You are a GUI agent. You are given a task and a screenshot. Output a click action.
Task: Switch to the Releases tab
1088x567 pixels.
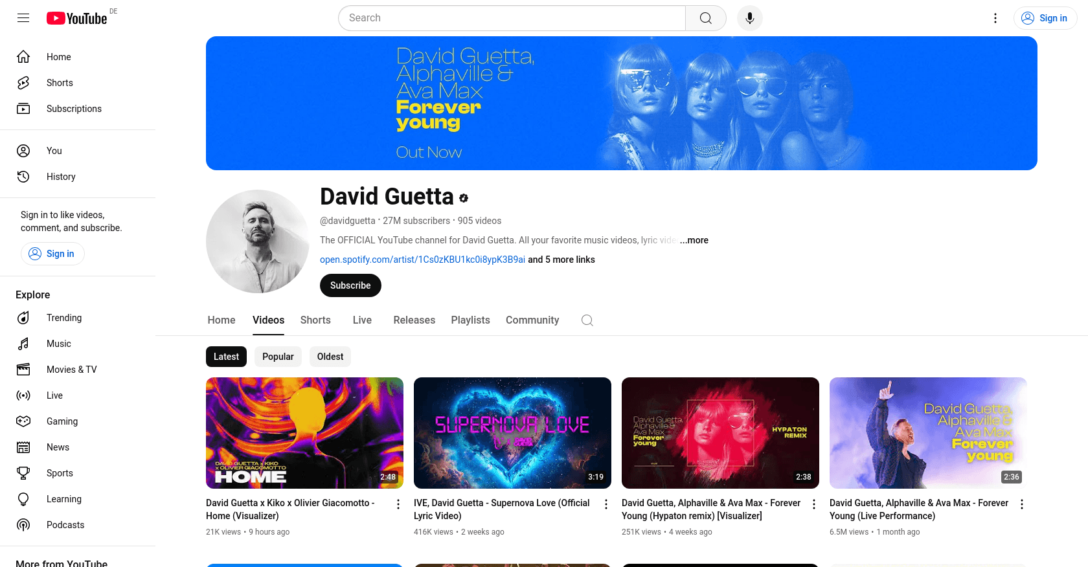tap(414, 320)
